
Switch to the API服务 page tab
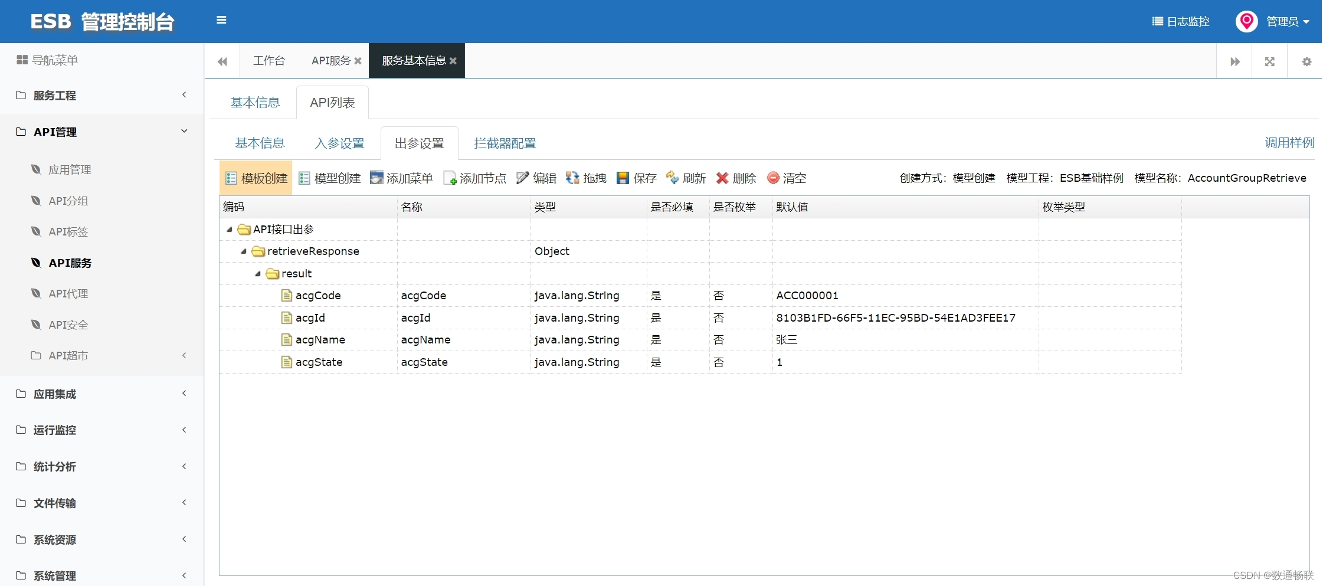tap(330, 61)
